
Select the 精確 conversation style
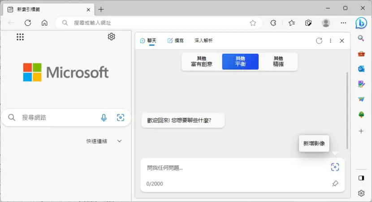278,61
